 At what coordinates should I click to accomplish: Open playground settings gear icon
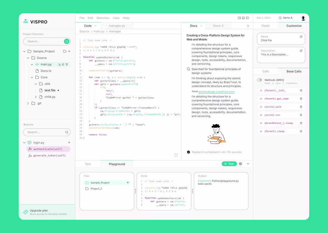(241, 164)
